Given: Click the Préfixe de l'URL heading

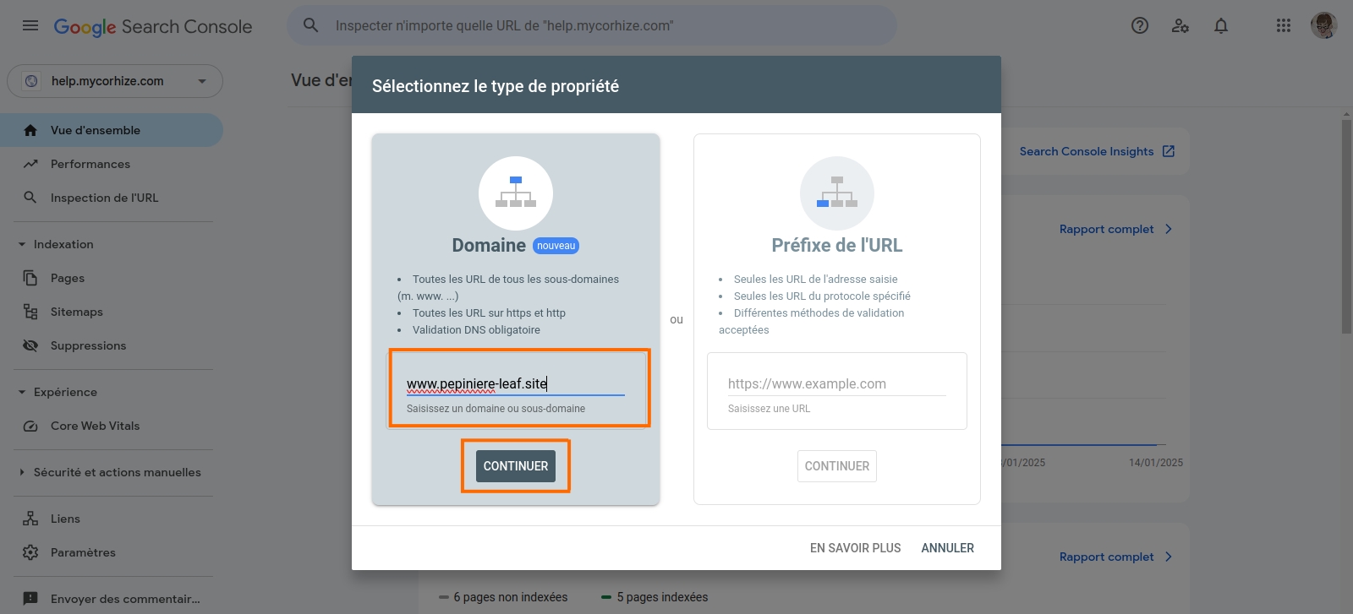Looking at the screenshot, I should [x=837, y=245].
